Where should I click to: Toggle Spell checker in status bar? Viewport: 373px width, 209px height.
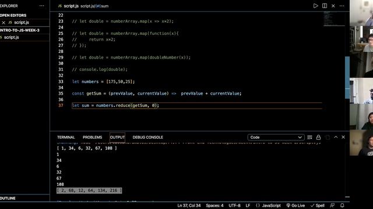point(318,206)
